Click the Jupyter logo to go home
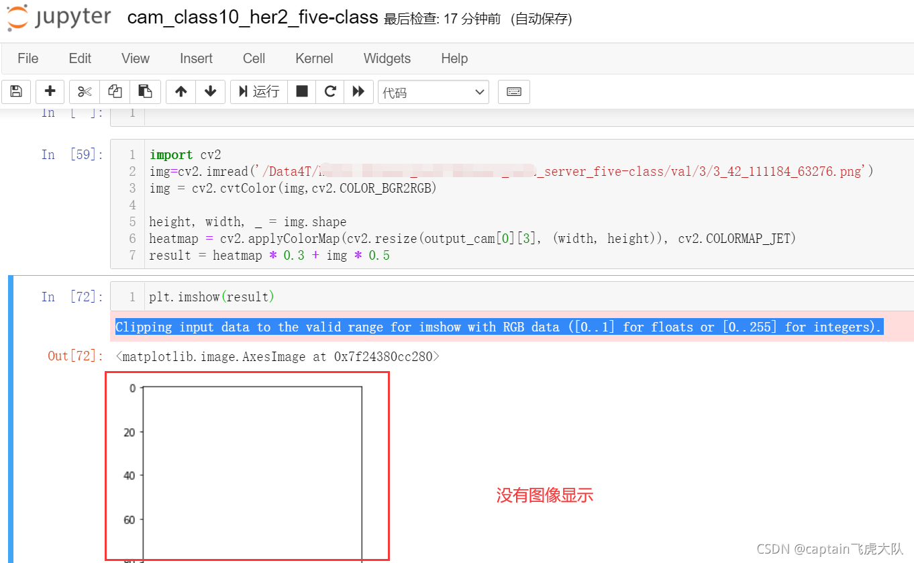The width and height of the screenshot is (914, 563). (x=58, y=19)
